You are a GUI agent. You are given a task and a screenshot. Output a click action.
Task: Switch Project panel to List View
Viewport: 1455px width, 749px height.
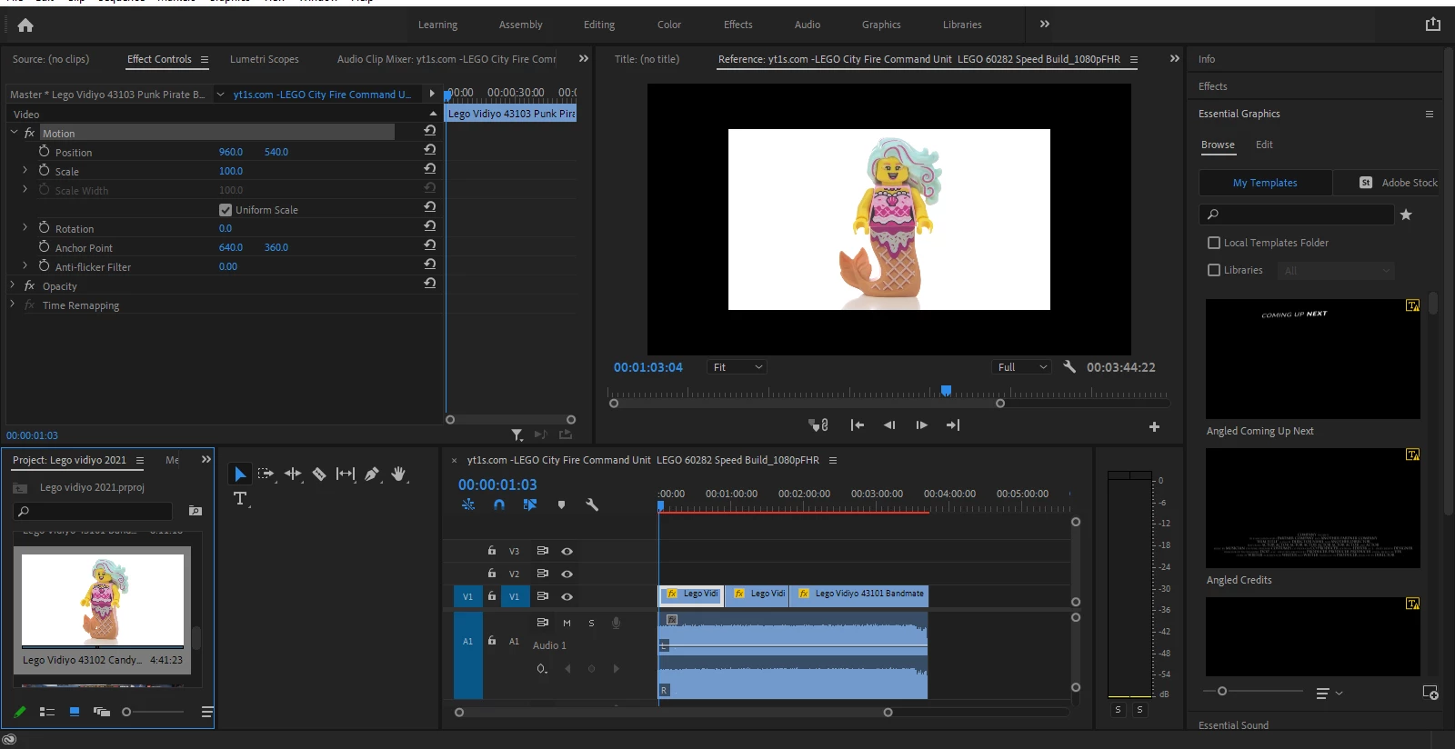click(x=47, y=712)
